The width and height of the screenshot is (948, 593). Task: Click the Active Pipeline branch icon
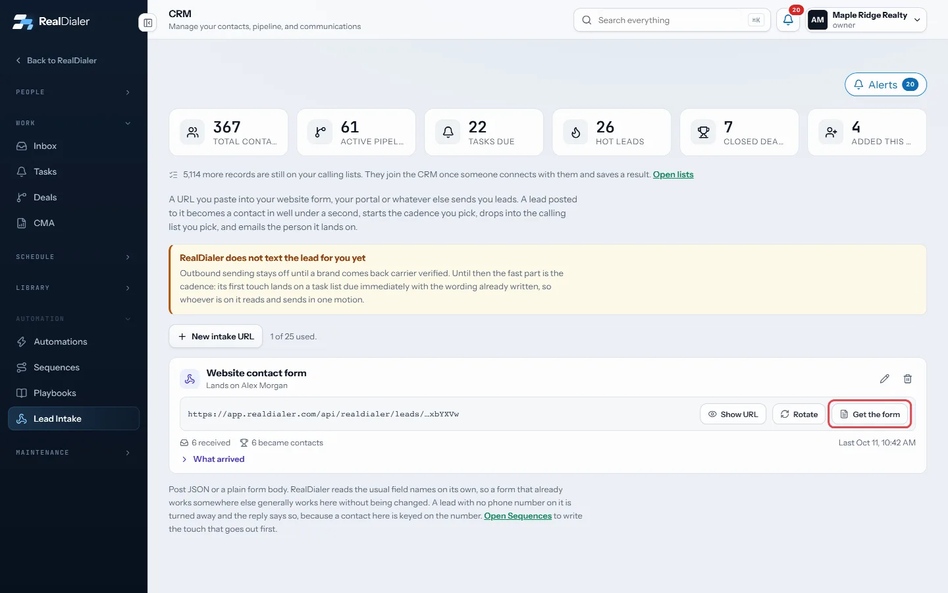point(320,132)
